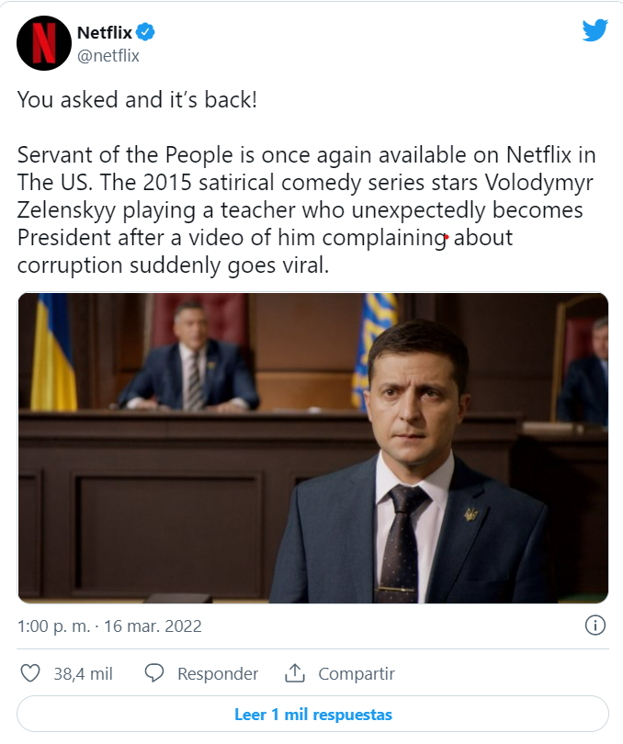Click the Netflix profile avatar
The height and width of the screenshot is (744, 623).
(x=44, y=42)
